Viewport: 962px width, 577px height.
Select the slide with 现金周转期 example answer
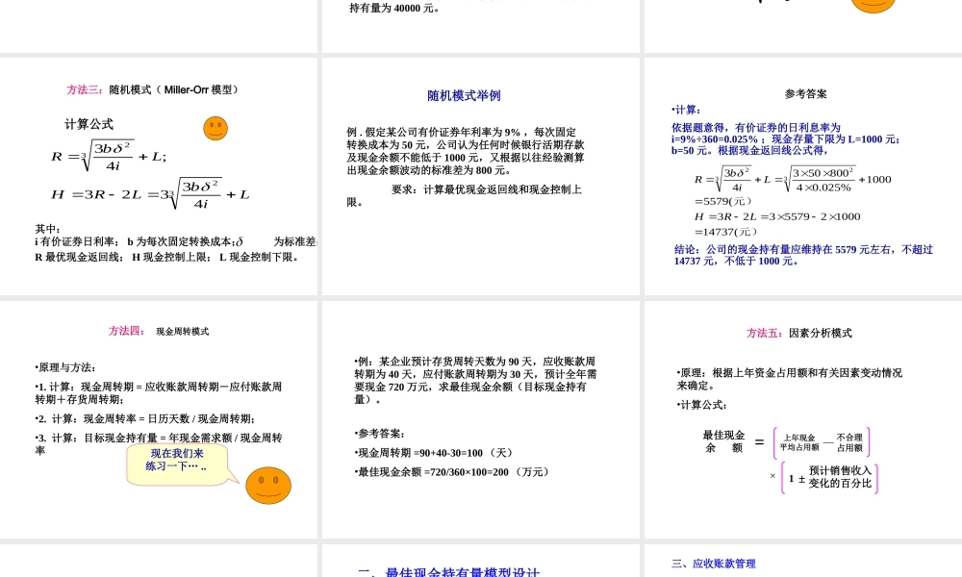click(481, 419)
